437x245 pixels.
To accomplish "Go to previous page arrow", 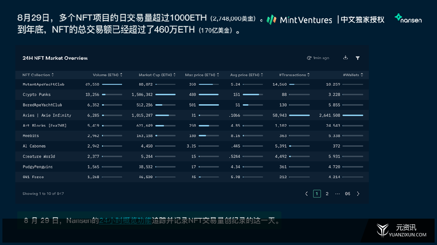I will (306, 194).
